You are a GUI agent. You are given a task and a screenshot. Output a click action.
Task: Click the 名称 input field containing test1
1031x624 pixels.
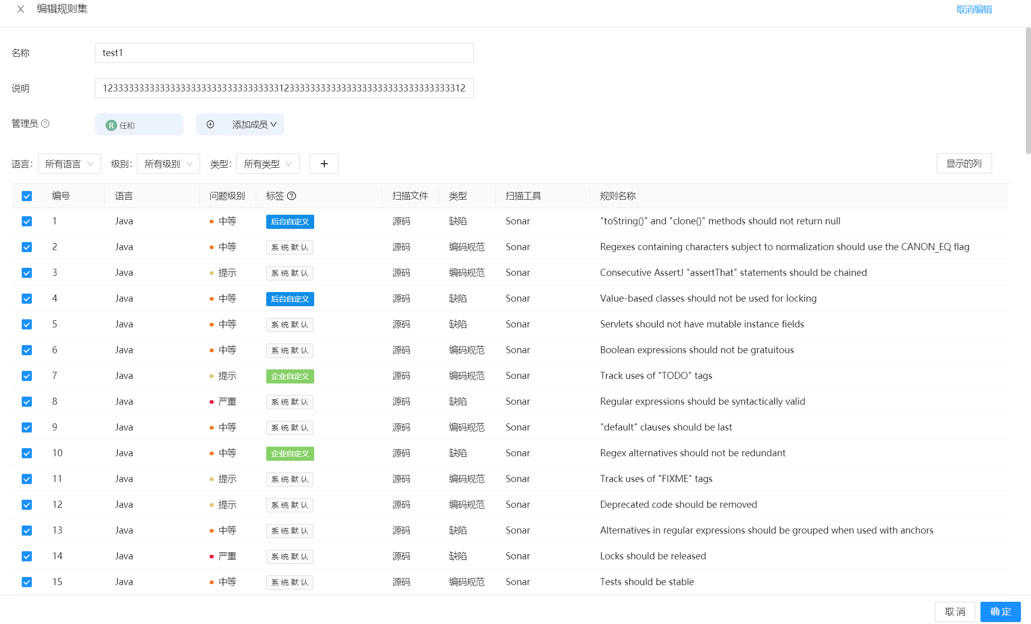[x=284, y=53]
